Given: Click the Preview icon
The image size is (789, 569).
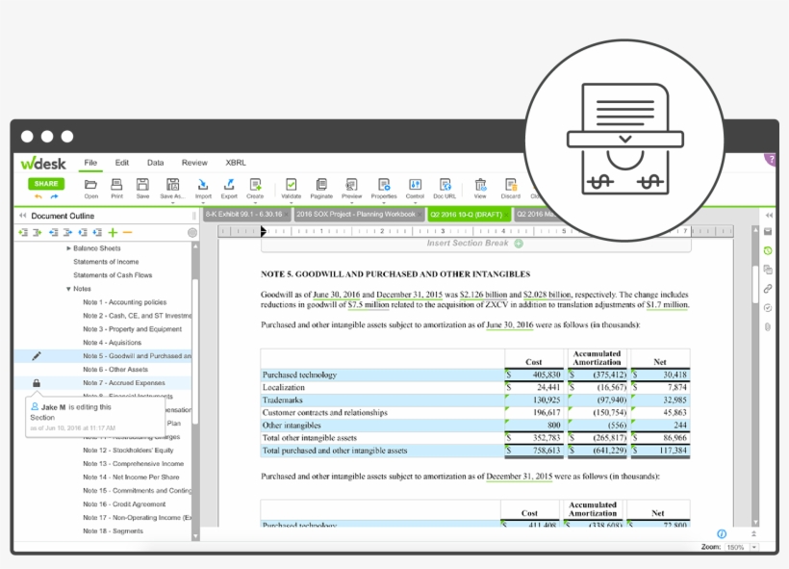Looking at the screenshot, I should click(351, 184).
